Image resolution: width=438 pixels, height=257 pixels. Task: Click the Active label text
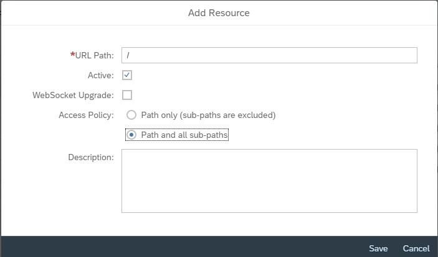click(x=100, y=75)
